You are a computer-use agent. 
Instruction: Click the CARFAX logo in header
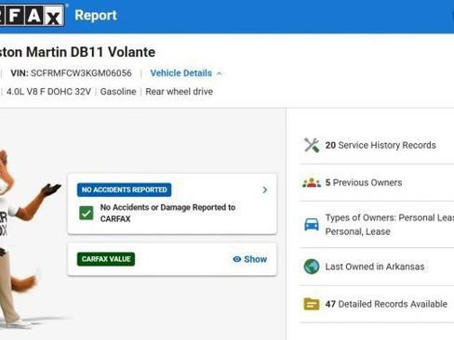32,15
